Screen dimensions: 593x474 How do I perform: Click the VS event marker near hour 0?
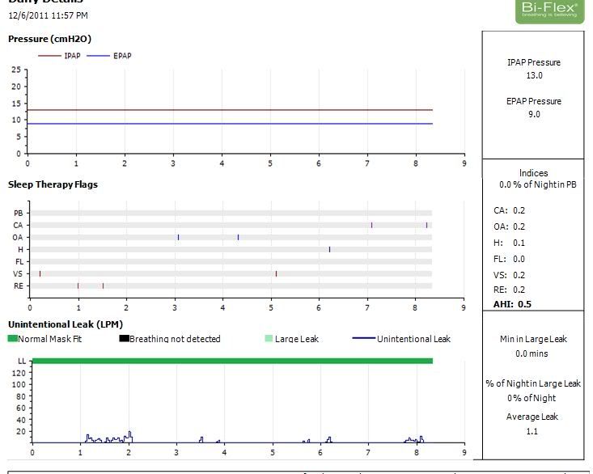click(40, 273)
